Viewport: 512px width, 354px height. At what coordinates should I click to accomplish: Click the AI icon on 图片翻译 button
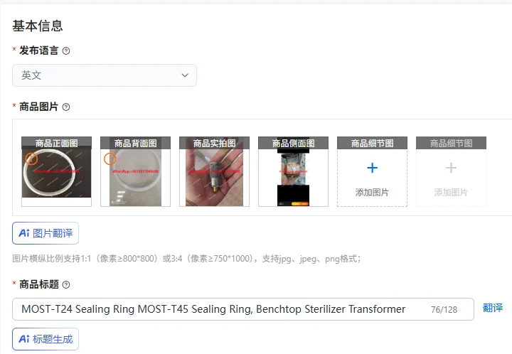(24, 233)
